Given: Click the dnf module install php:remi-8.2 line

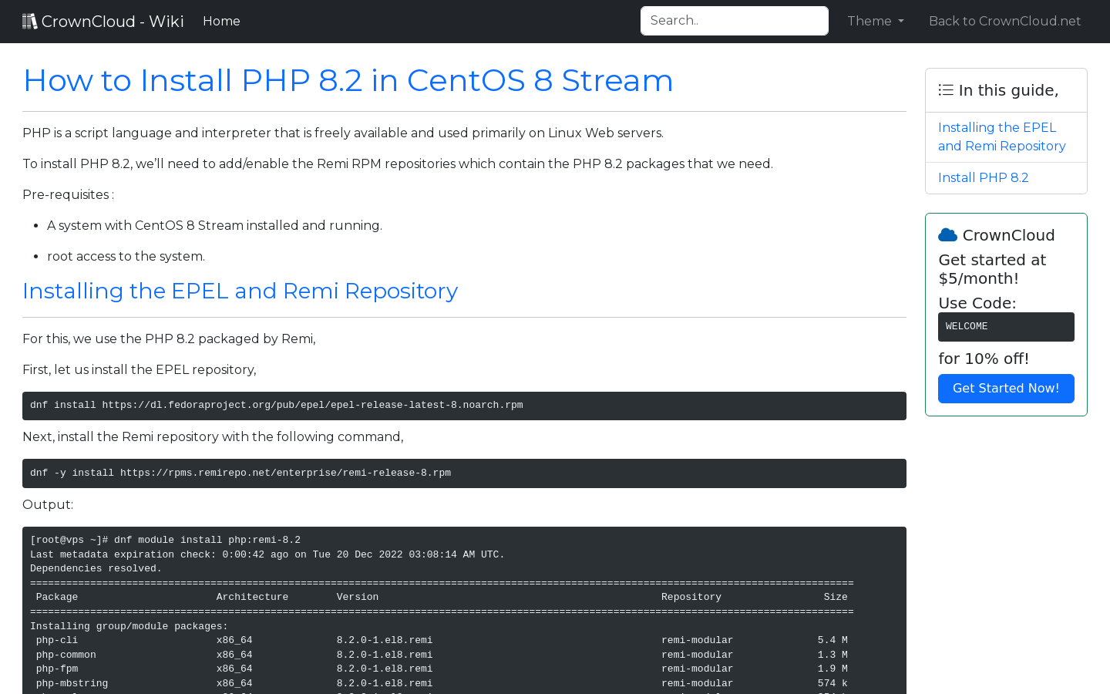Looking at the screenshot, I should tap(165, 541).
